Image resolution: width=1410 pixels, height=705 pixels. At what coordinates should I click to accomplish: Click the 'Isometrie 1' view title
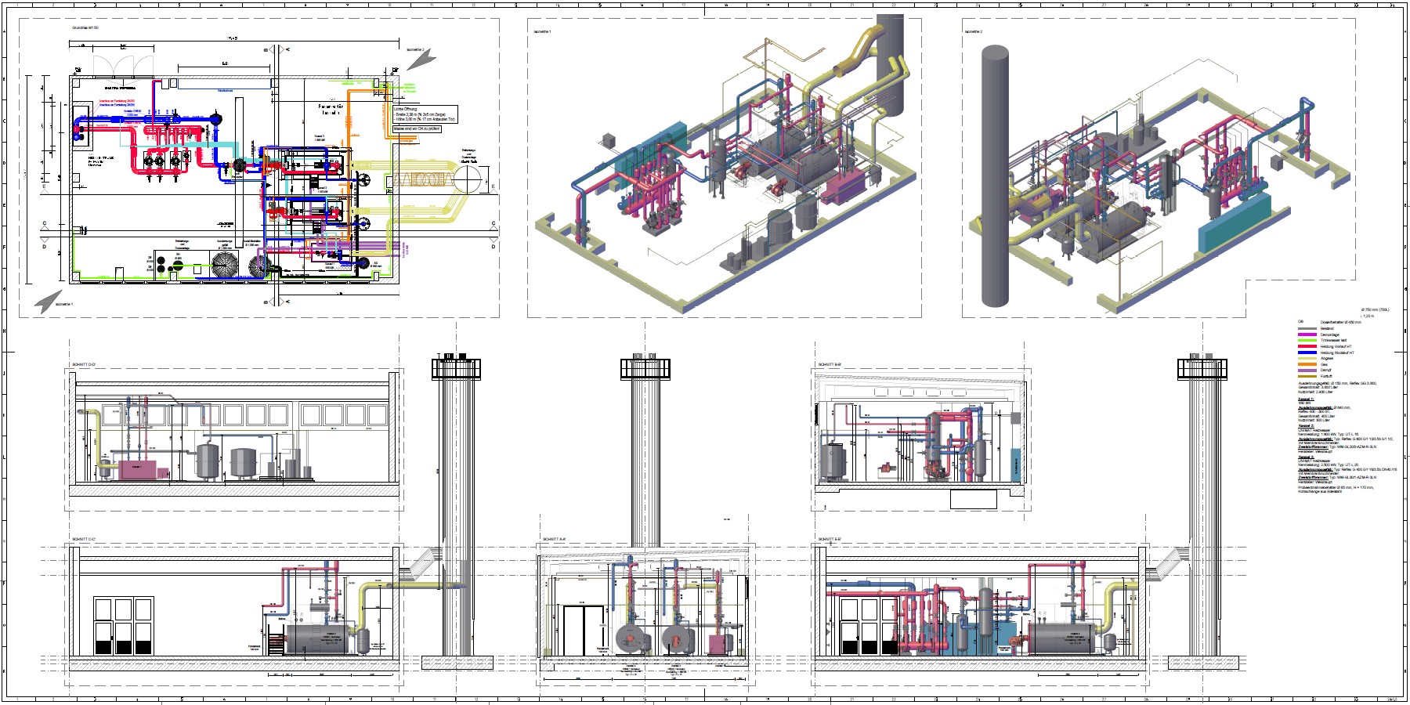click(542, 32)
